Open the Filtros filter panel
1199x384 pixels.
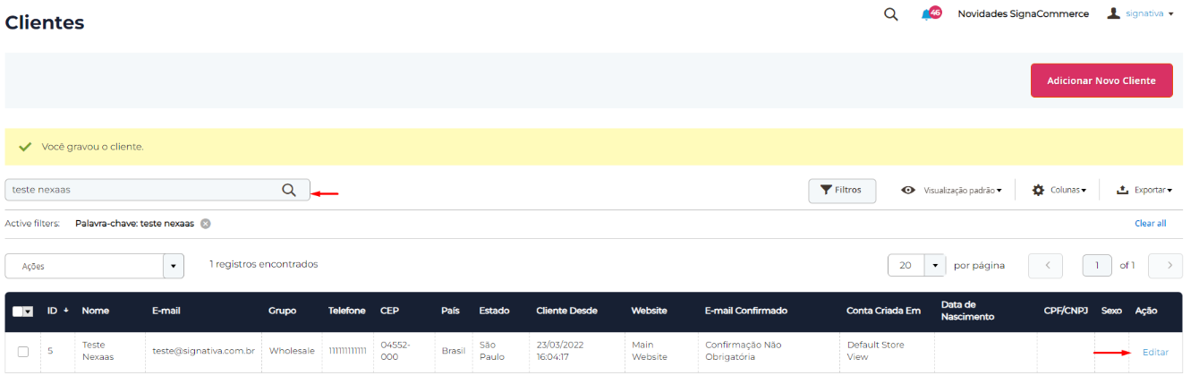pyautogui.click(x=842, y=190)
